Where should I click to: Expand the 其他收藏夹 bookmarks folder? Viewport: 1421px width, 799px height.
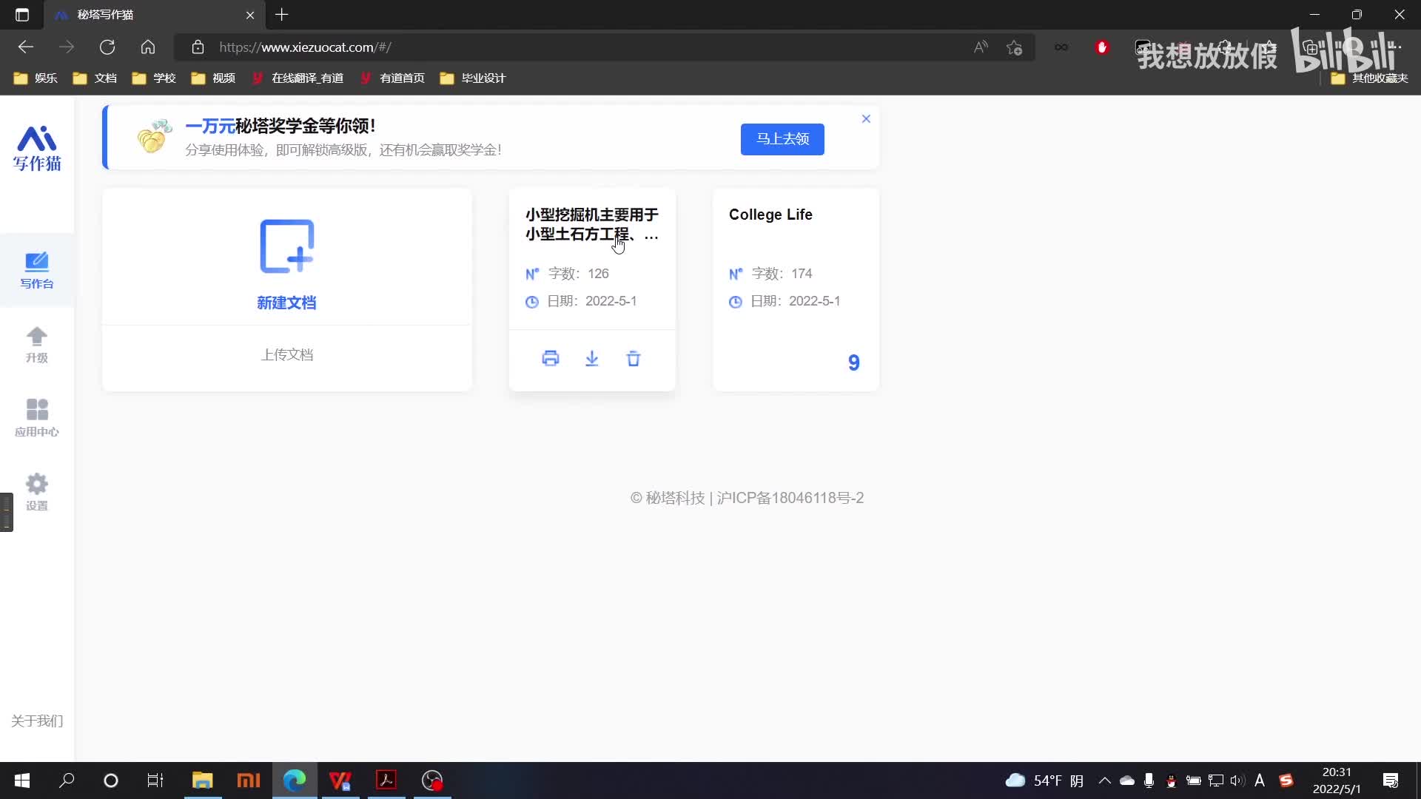(1369, 78)
